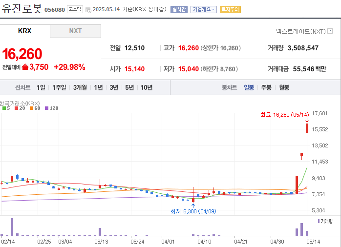This screenshot has height=247, width=341.
Task: Select 1일 line chart period
Action: pos(41,87)
